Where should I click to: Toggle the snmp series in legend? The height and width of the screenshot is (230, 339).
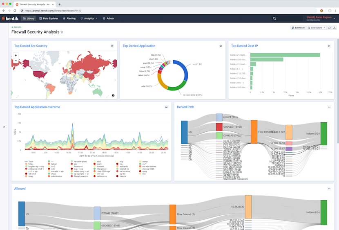143,162
